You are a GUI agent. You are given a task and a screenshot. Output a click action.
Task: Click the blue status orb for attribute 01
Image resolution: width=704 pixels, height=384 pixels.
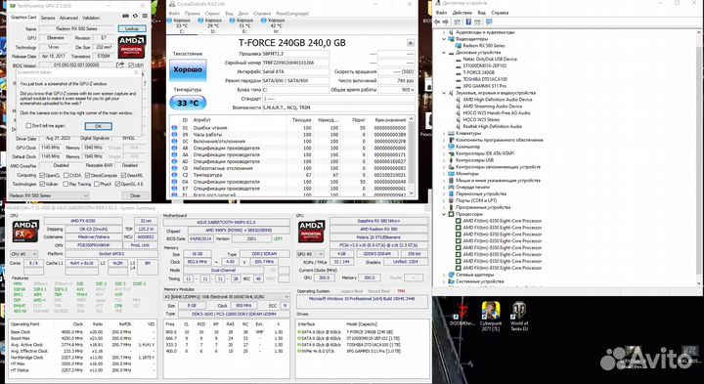coord(174,128)
